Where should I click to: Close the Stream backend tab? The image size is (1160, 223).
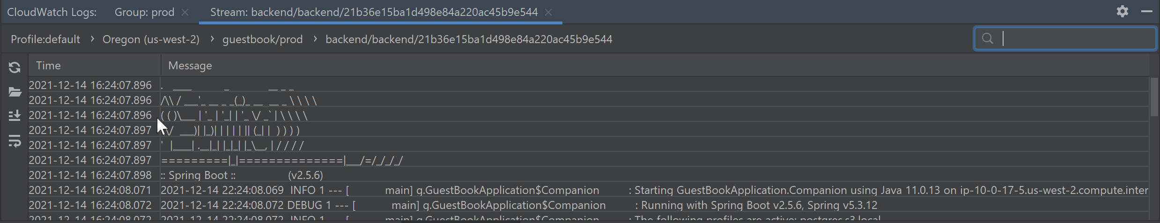[x=548, y=12]
